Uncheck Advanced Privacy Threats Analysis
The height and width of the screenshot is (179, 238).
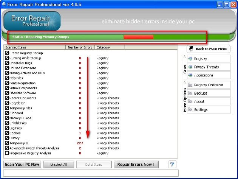(7, 148)
